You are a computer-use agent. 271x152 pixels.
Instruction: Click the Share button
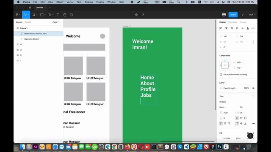(233, 15)
